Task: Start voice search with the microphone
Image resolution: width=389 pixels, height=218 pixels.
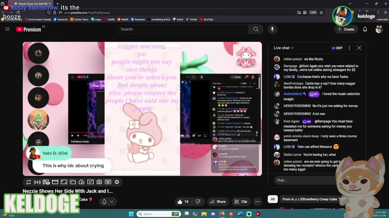Action: (272, 29)
